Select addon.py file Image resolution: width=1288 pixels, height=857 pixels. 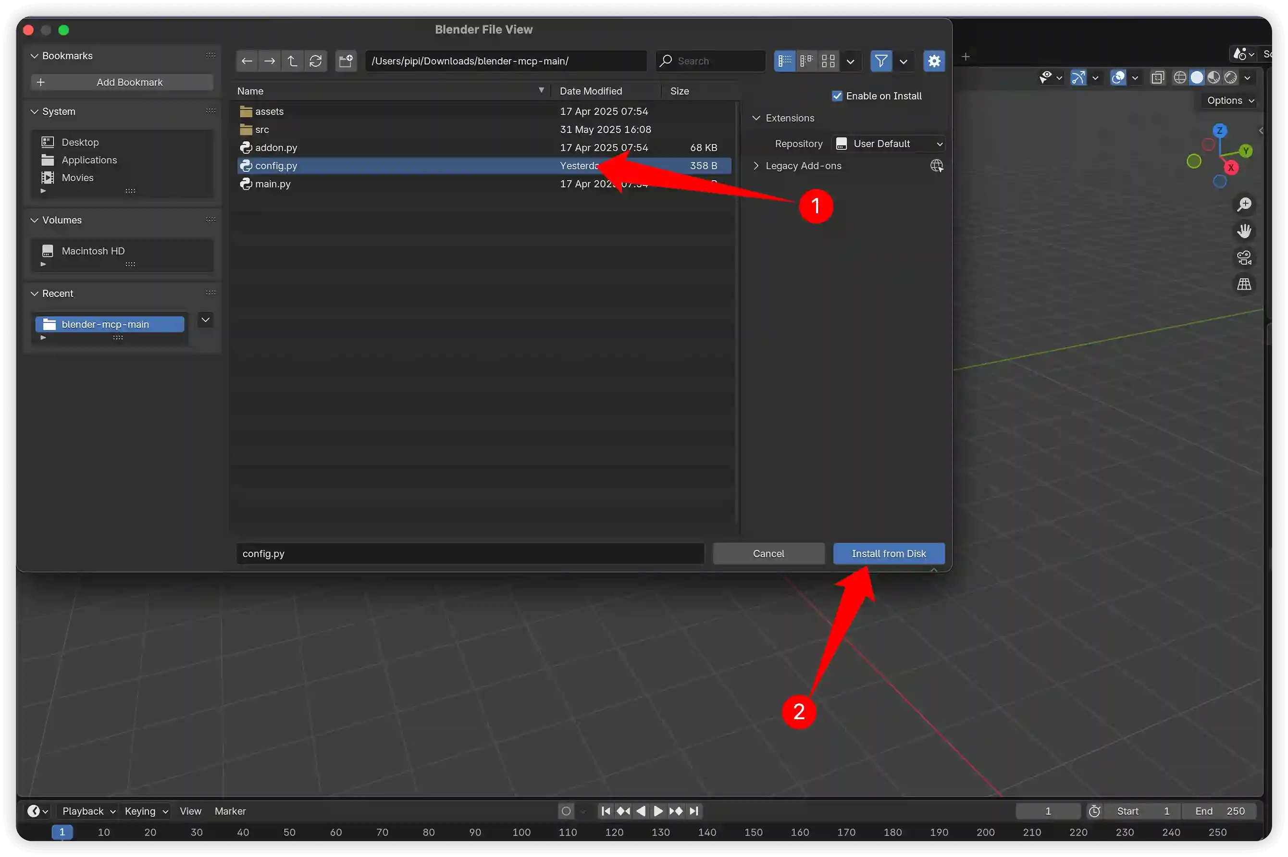484,147
